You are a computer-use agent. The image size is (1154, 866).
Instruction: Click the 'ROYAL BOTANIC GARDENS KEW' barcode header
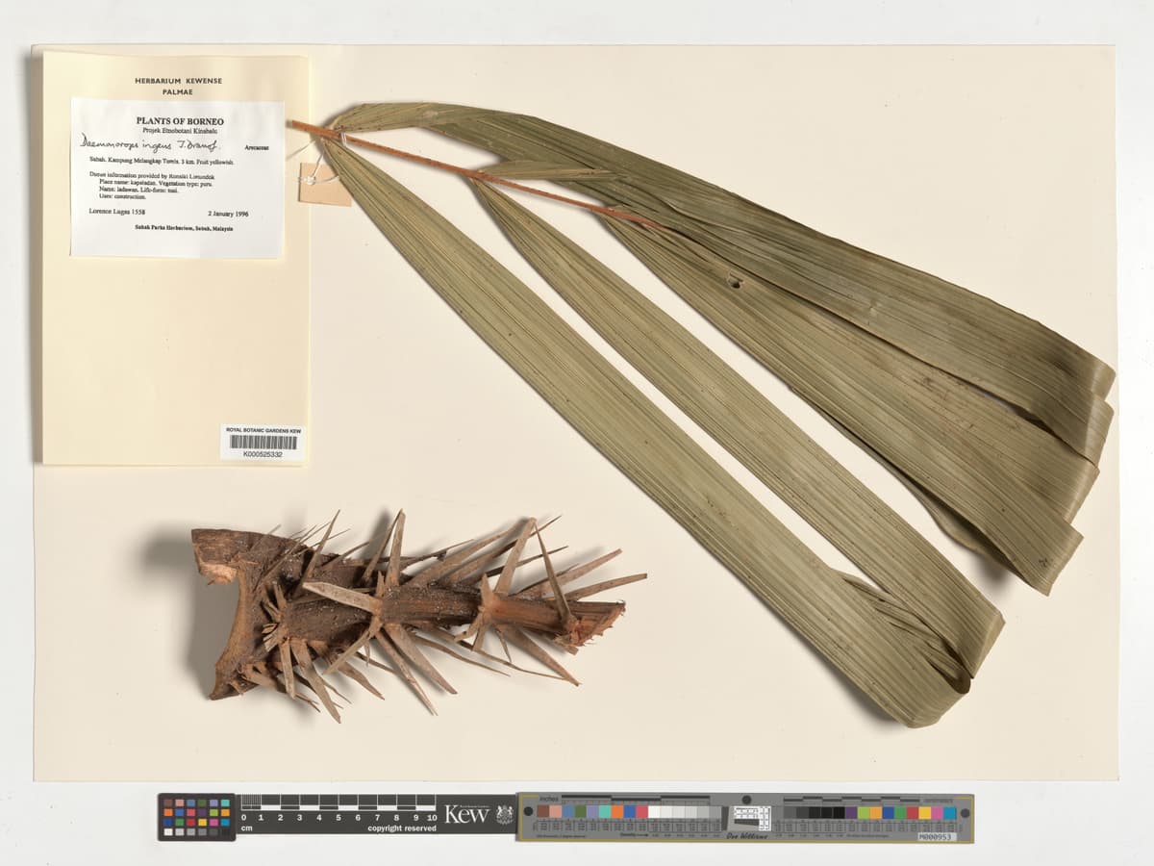[x=263, y=430]
